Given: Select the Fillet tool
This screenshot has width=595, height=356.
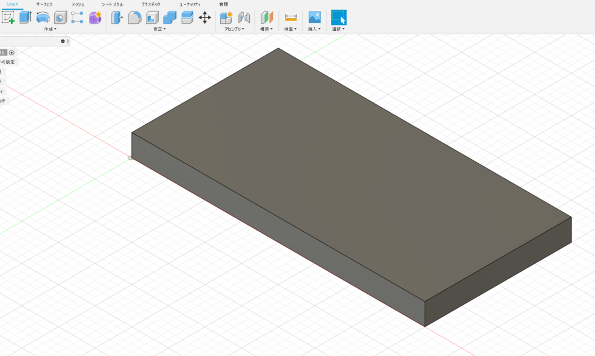Looking at the screenshot, I should click(x=135, y=17).
